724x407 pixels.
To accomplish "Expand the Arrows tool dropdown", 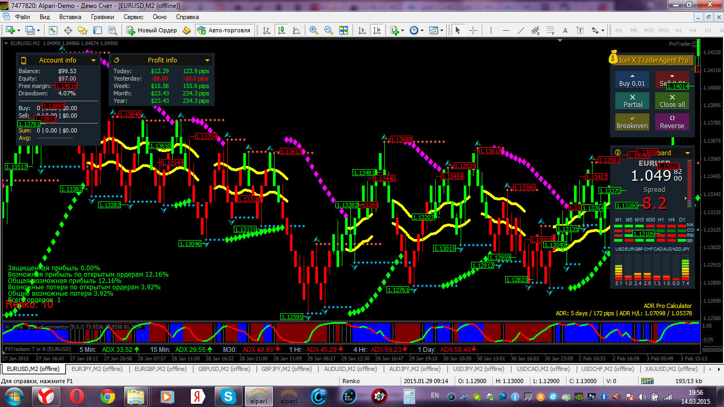I will tap(603, 30).
